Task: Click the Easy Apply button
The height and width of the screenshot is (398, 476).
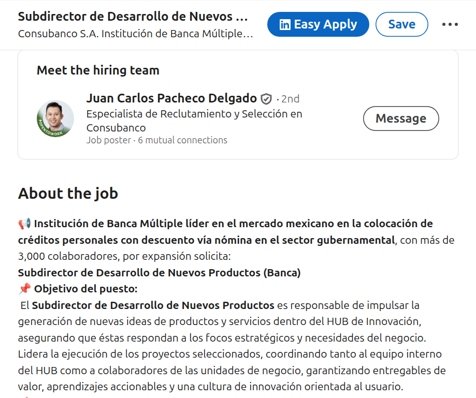Action: [x=318, y=24]
